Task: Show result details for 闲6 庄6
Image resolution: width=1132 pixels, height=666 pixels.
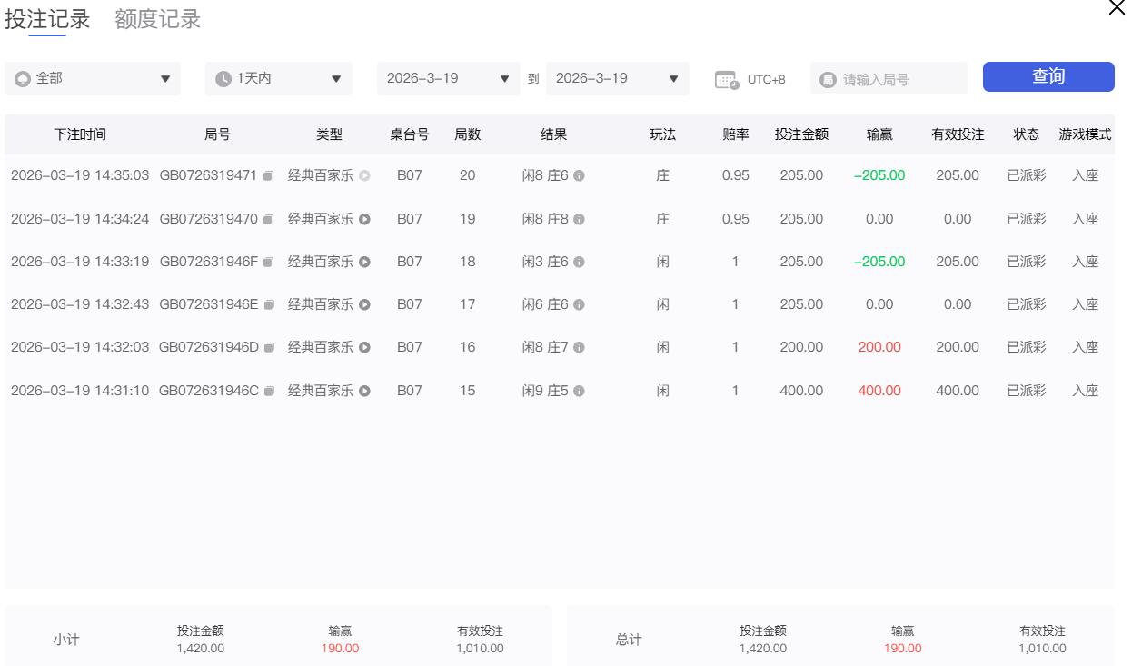Action: (x=579, y=305)
